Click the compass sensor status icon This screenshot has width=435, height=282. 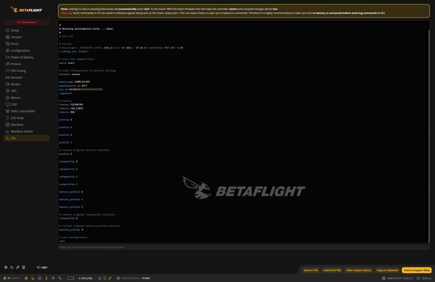[x=40, y=278]
